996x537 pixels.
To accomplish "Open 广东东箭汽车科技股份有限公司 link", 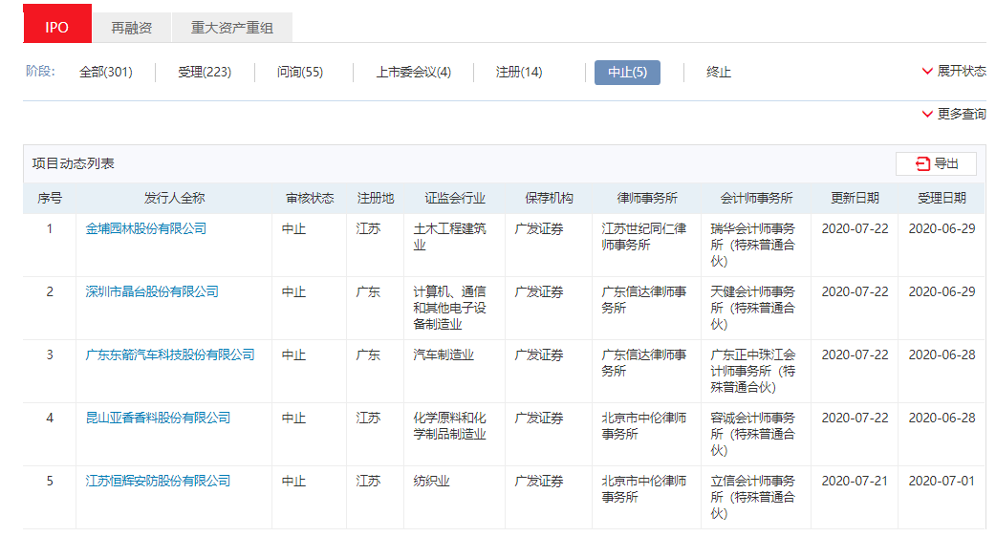I will 170,355.
